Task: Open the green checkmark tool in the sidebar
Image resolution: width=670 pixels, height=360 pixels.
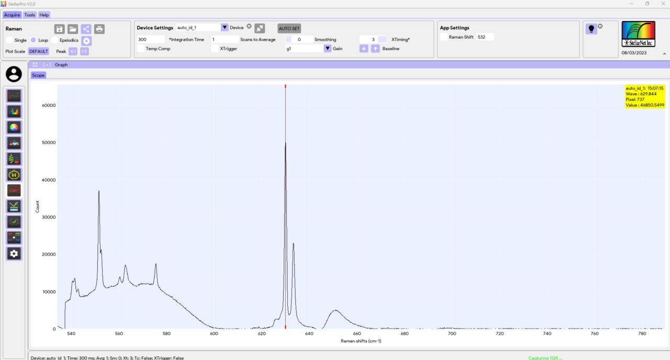Action: click(14, 222)
